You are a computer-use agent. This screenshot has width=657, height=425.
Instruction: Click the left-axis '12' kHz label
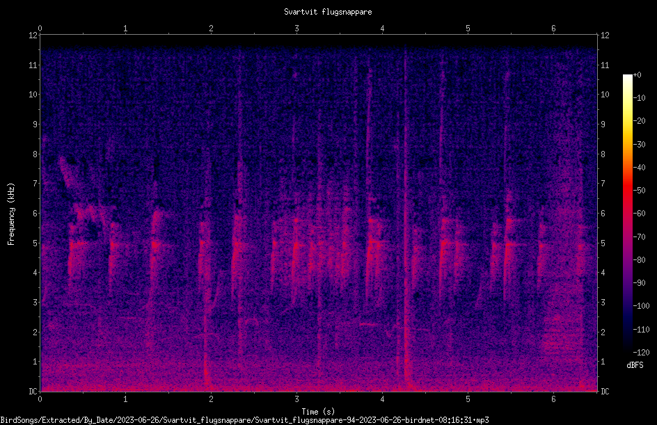point(33,35)
